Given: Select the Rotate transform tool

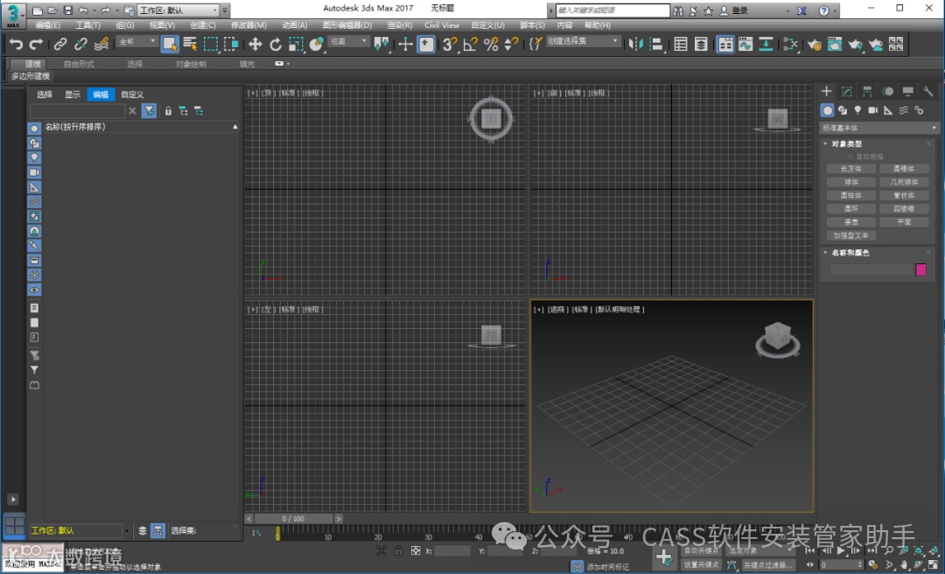Looking at the screenshot, I should (276, 45).
